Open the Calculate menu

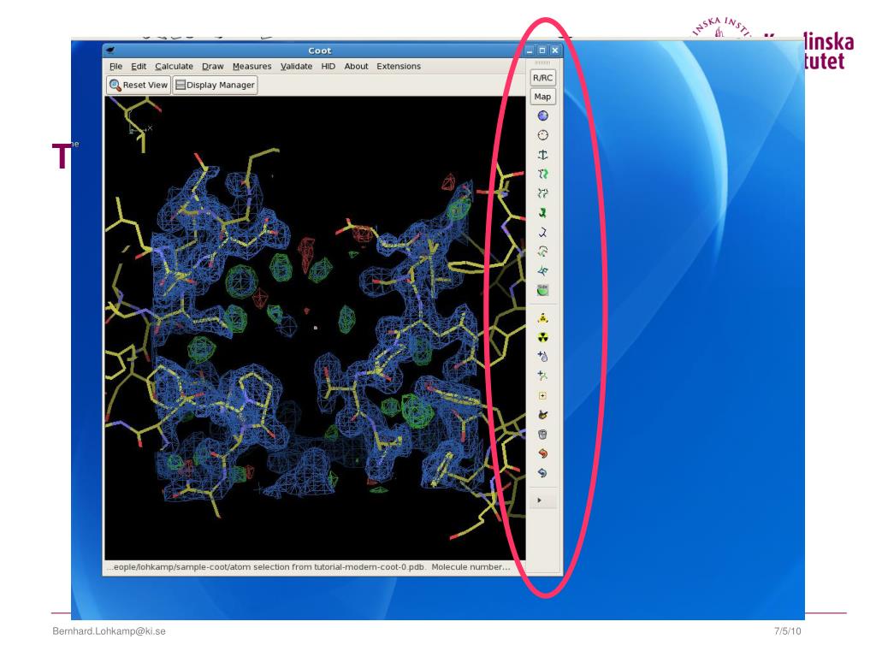(x=174, y=66)
